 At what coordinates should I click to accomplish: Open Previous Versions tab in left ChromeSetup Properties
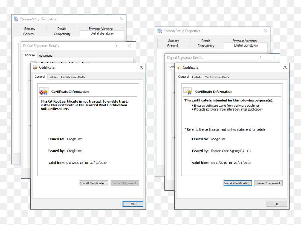(100, 29)
